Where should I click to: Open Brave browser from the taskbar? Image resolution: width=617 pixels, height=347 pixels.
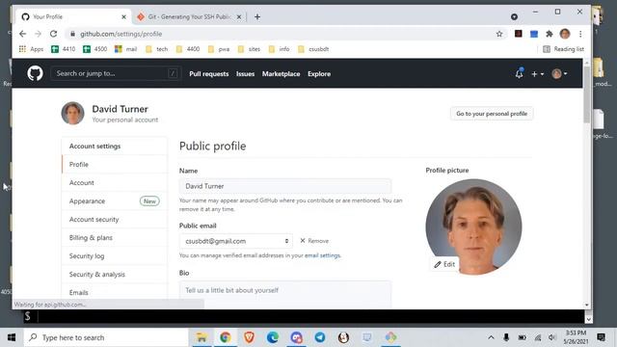[x=249, y=337]
